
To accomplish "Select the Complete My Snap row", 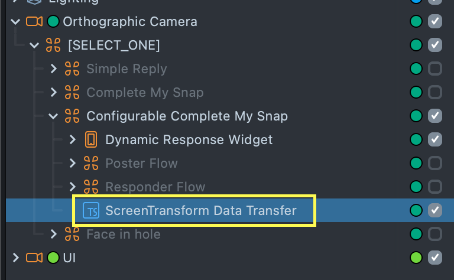I will (145, 93).
